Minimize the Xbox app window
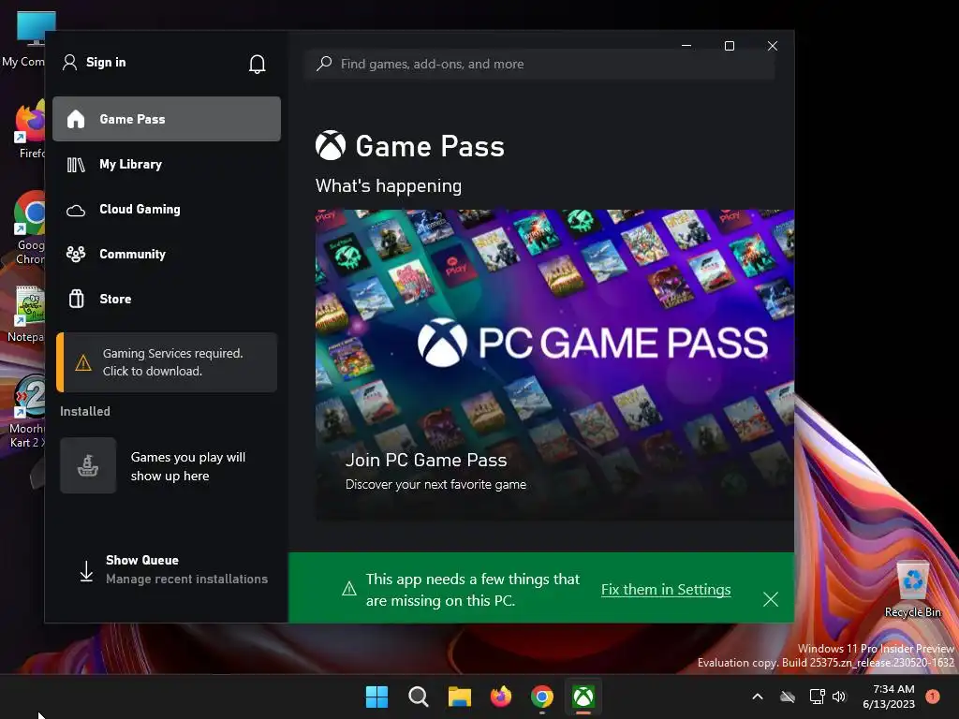This screenshot has width=959, height=719. pos(686,46)
